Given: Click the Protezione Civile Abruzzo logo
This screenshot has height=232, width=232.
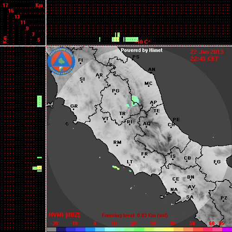Looking at the screenshot, I should [61, 61].
